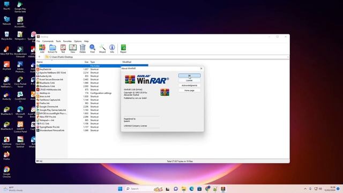Viewport: 343px width, 193px height.
Task: Click the Microsoft Edge desktop icon
Action: coord(20,112)
